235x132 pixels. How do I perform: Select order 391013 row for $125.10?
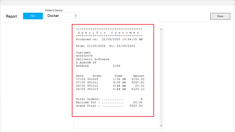110,89
